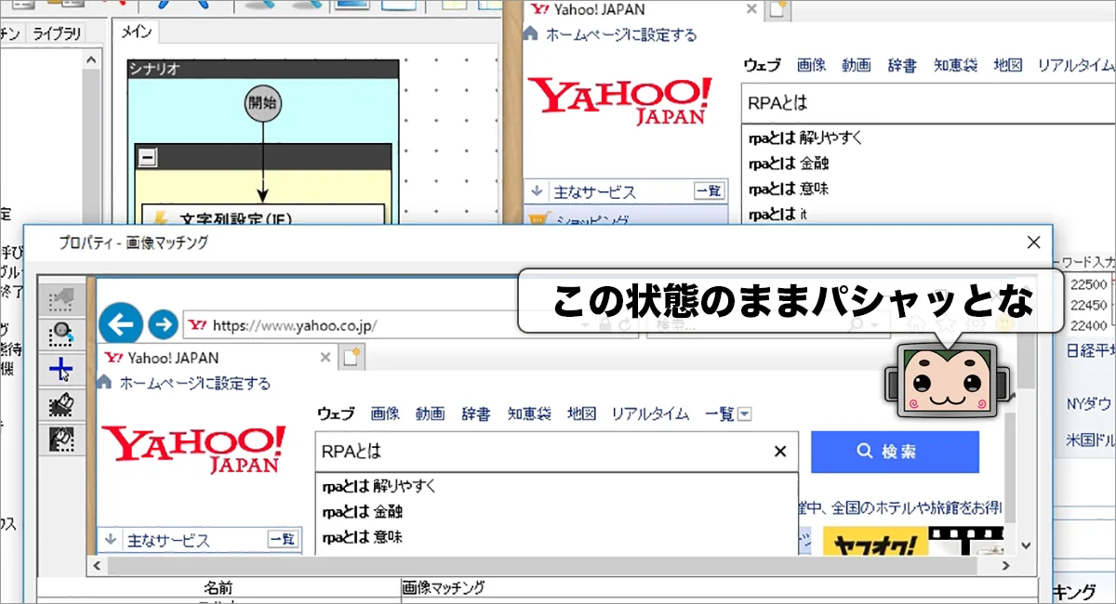Click ホームページに設定する link in properties preview

tap(195, 383)
